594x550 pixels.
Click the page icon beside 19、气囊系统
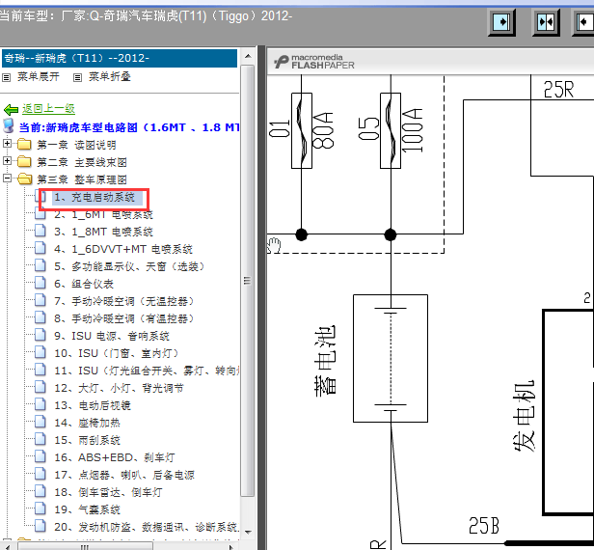click(x=40, y=509)
